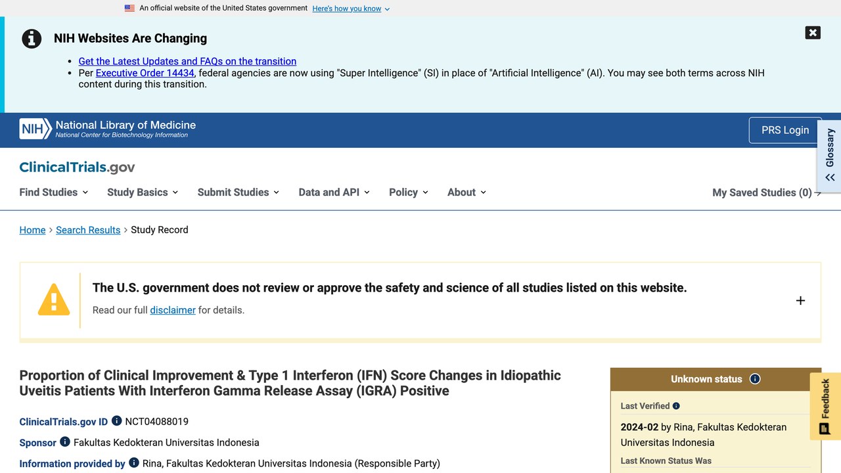Click the study title heading text
Viewport: 841px width, 473px height.
tap(290, 383)
